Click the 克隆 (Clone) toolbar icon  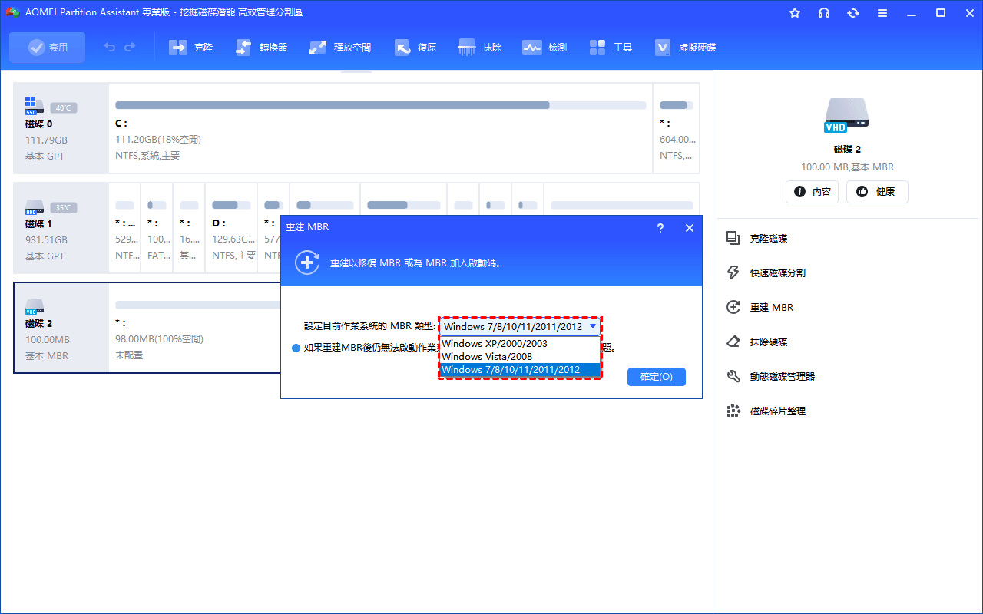(x=179, y=48)
